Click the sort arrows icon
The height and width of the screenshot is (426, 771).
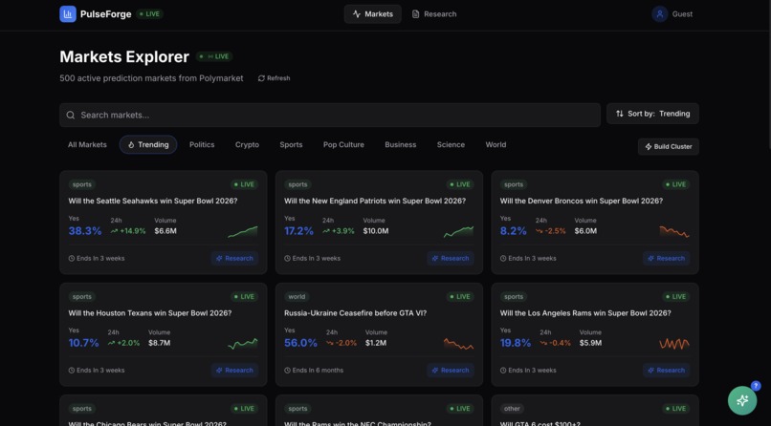point(620,114)
